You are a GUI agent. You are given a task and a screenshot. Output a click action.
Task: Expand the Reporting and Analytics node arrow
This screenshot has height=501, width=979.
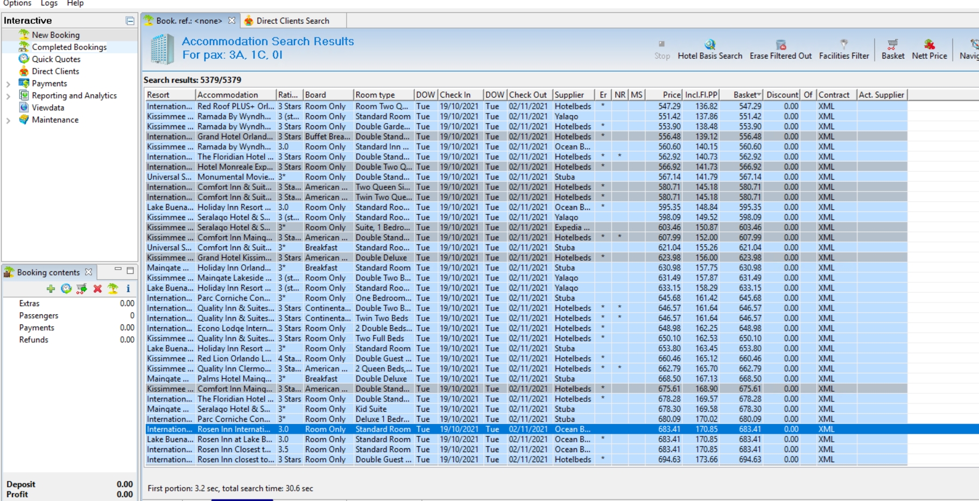[8, 96]
